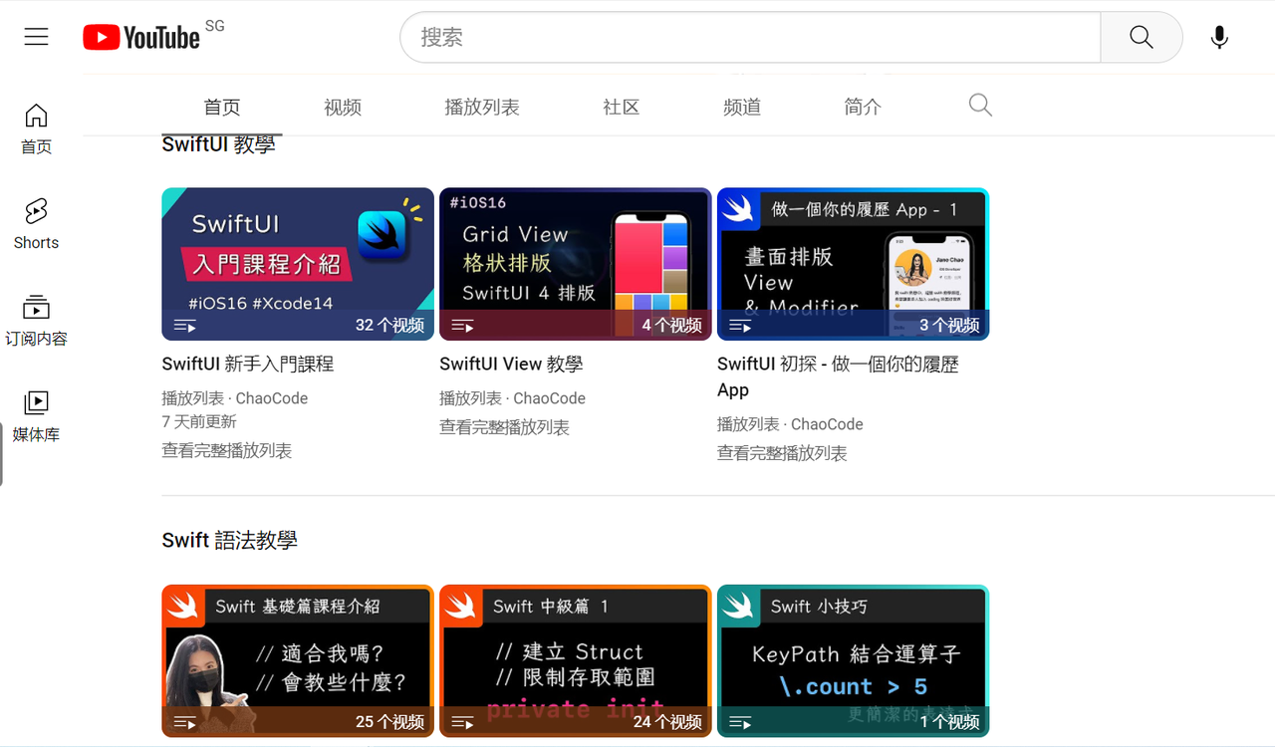Search within channel via magnifier icon
The width and height of the screenshot is (1275, 747).
coord(980,106)
